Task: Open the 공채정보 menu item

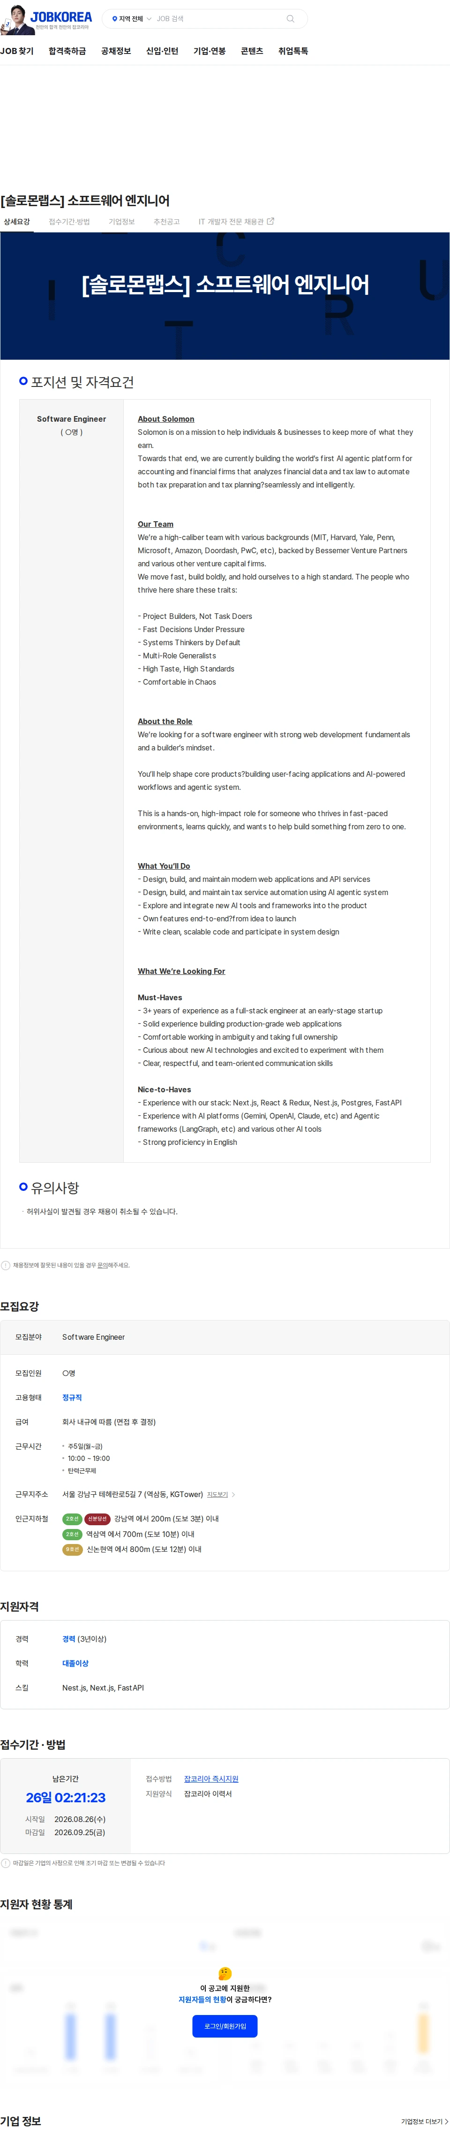Action: (116, 51)
